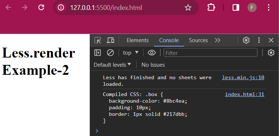Open the index.html:31 source link
Viewport: 279px width, 136px height.
(x=245, y=94)
